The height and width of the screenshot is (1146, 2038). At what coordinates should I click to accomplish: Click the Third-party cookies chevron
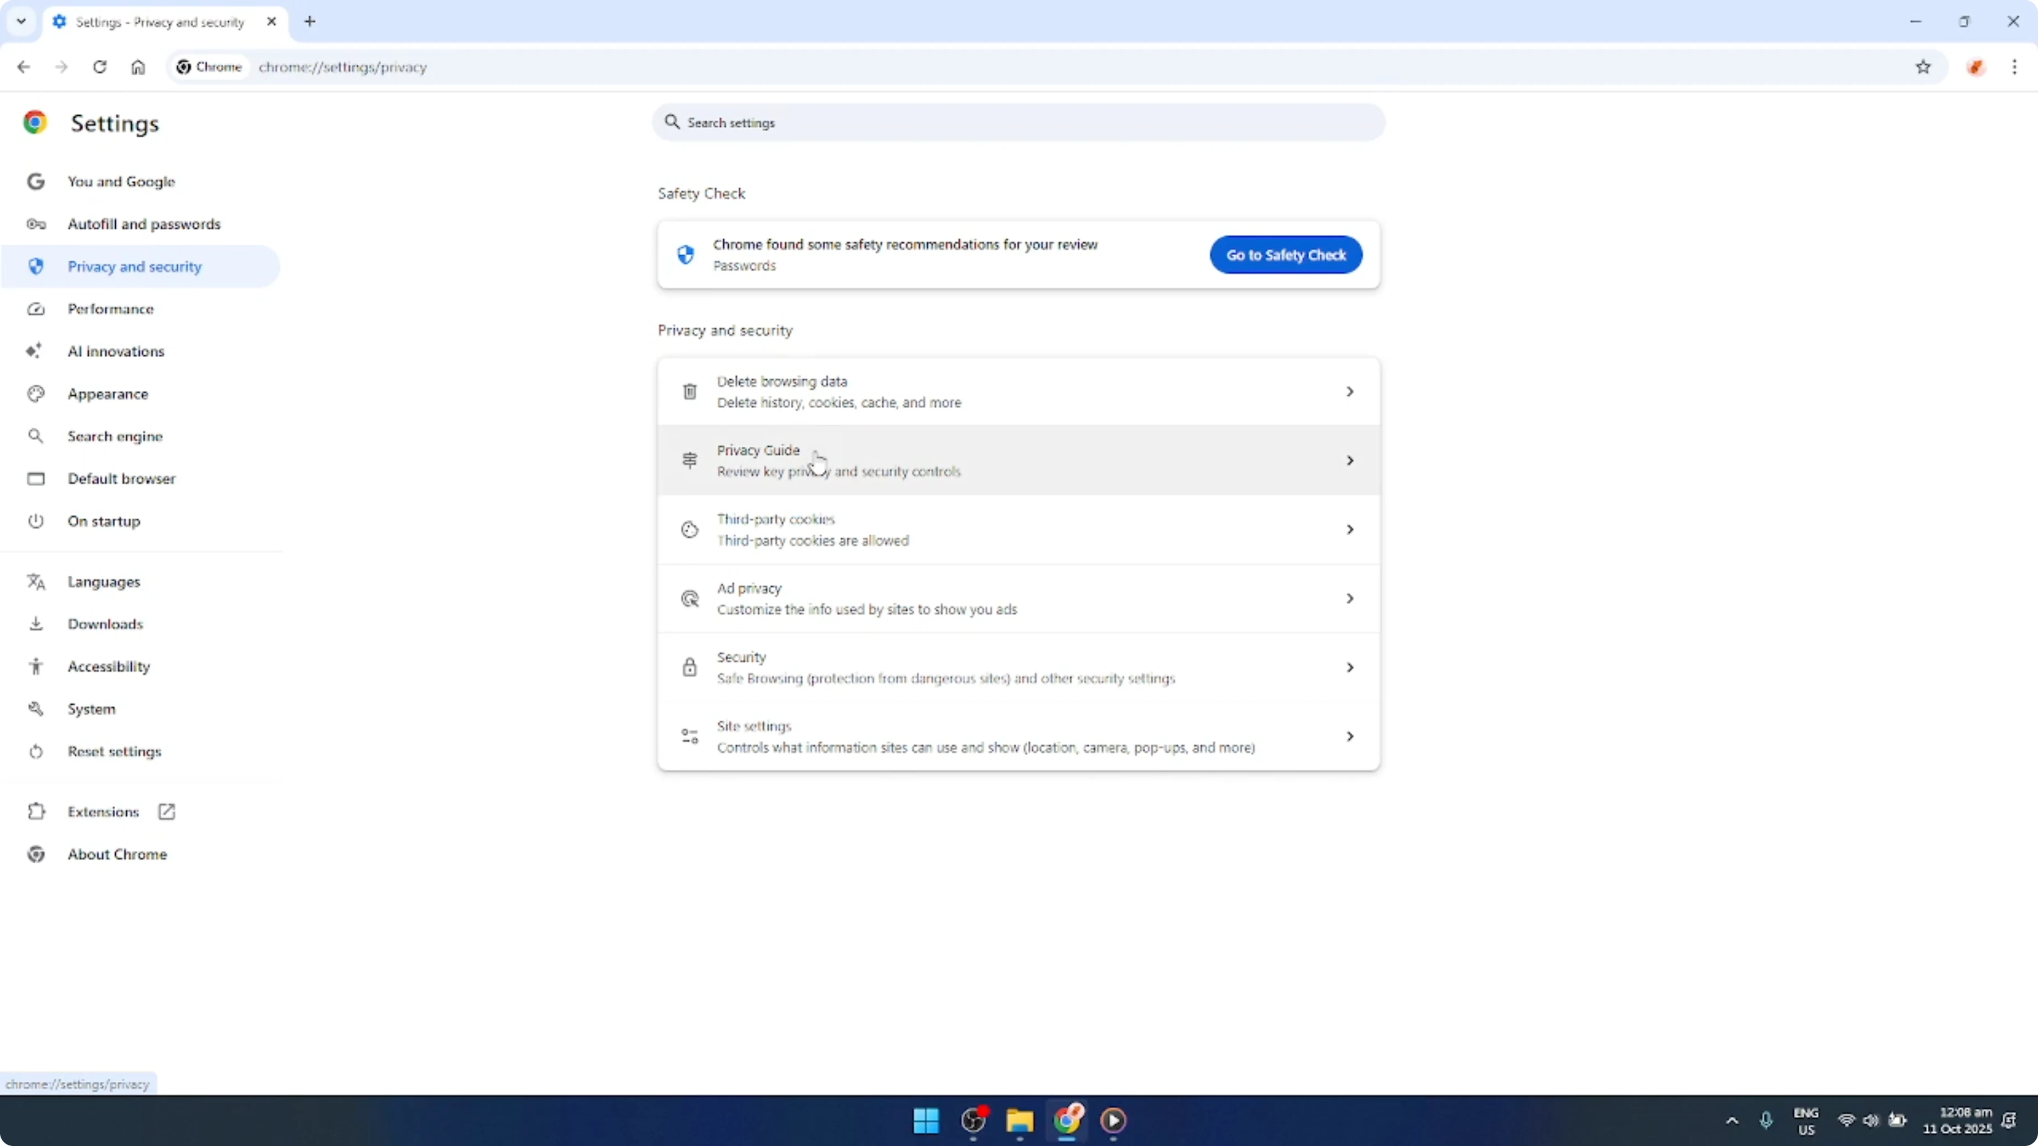point(1350,529)
